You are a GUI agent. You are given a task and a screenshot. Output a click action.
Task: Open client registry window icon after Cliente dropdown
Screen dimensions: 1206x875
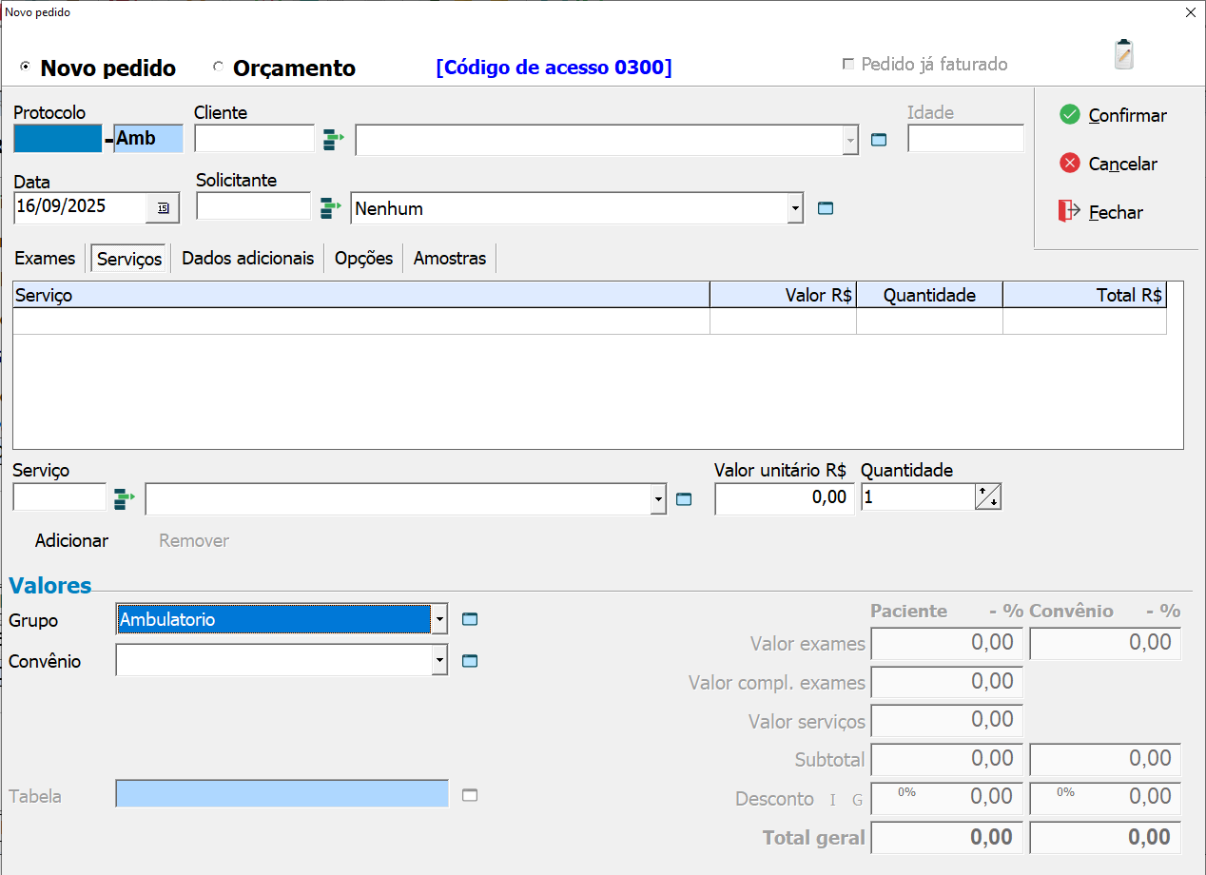coord(879,140)
